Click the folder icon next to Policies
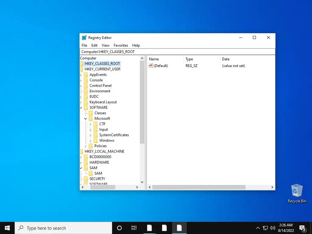The width and height of the screenshot is (312, 234). pyautogui.click(x=90, y=146)
